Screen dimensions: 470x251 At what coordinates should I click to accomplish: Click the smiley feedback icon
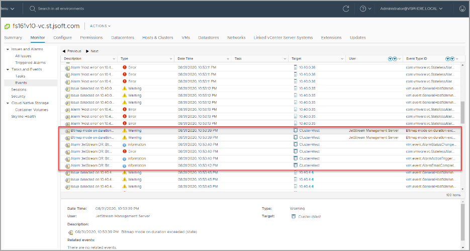462,9
